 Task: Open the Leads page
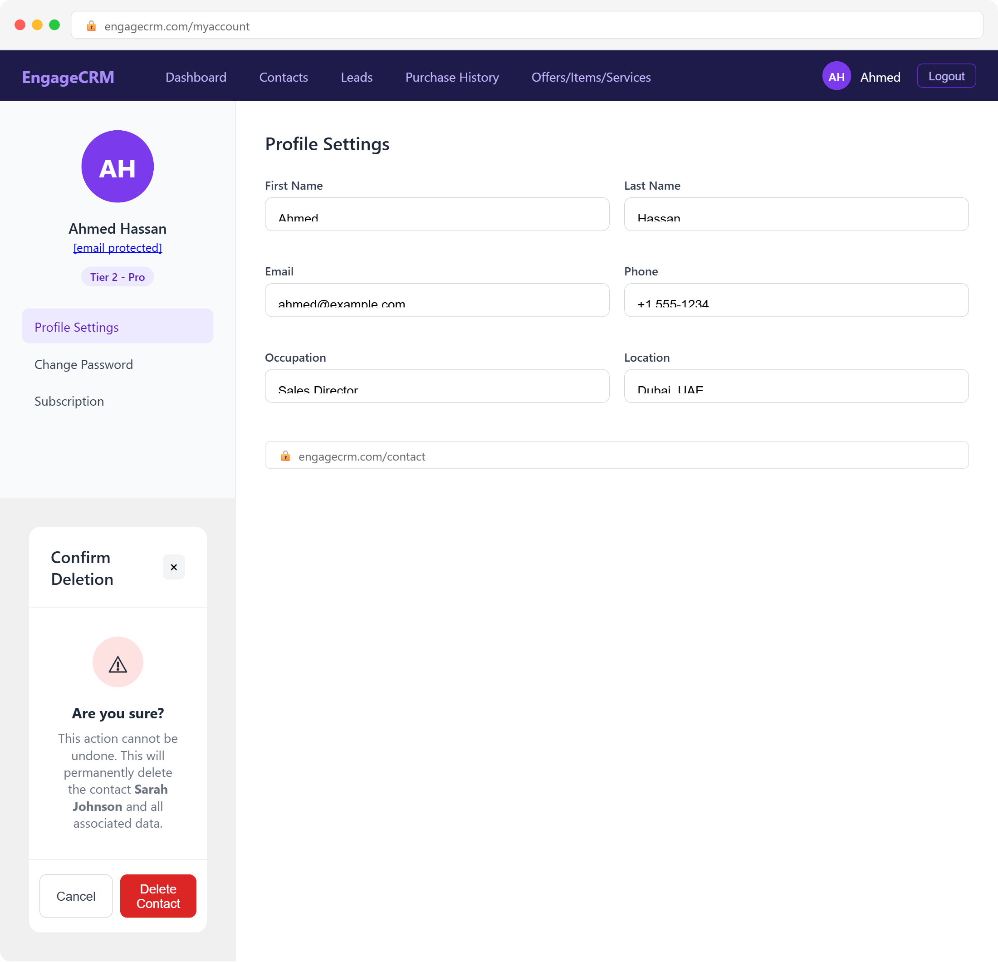pyautogui.click(x=357, y=77)
